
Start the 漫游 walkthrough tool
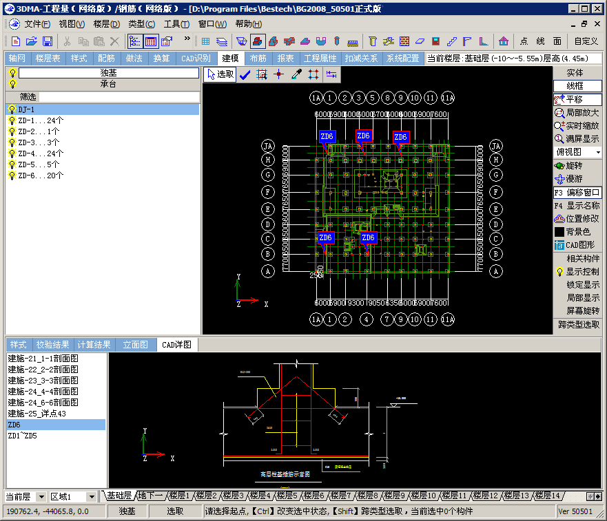click(577, 179)
